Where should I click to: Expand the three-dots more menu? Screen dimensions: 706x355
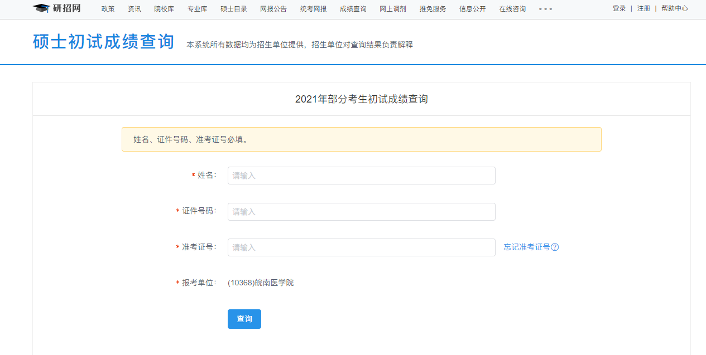(545, 9)
